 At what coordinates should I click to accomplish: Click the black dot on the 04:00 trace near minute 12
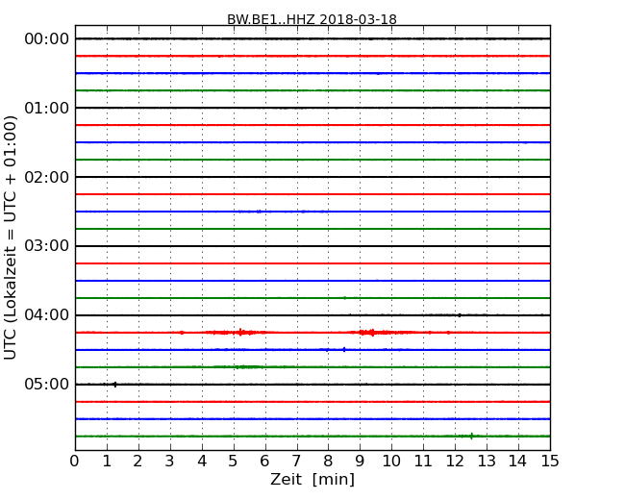pos(460,315)
